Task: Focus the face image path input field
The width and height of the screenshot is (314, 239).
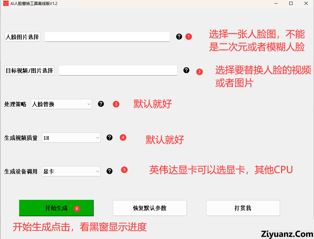Action: pos(107,37)
